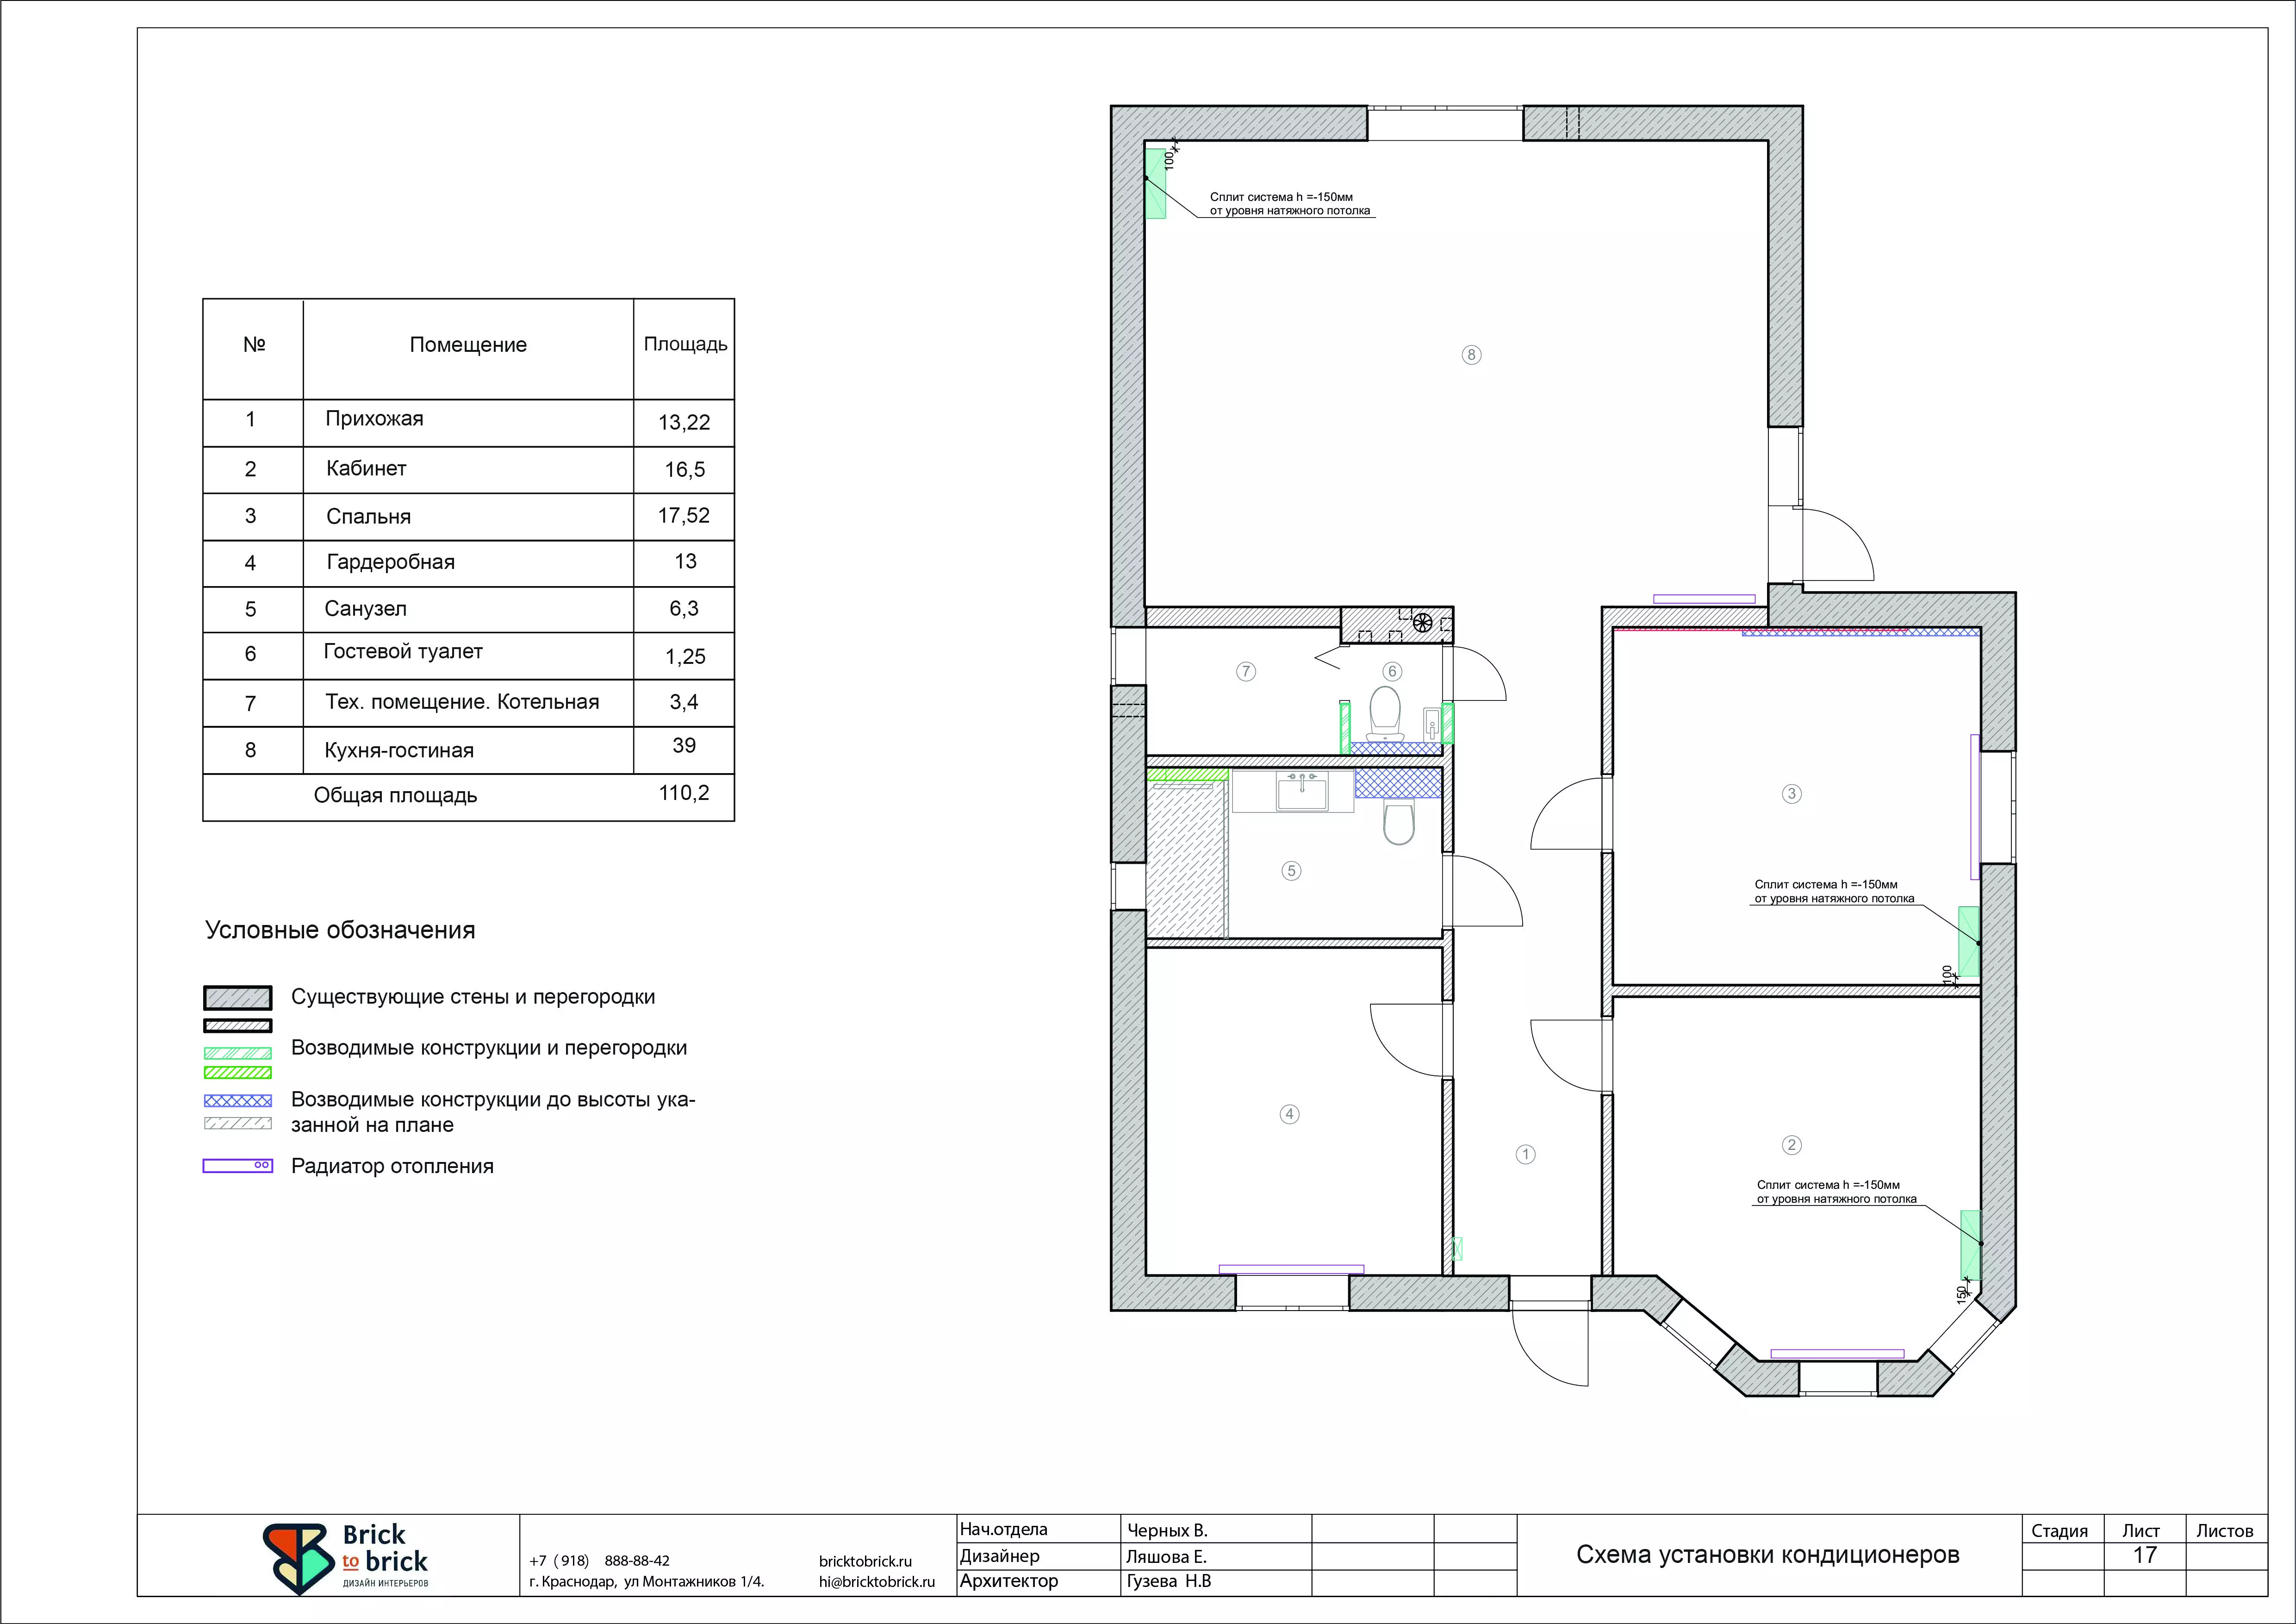This screenshot has width=2296, height=1624.
Task: Click the radiator symbol in the legend
Action: (237, 1166)
